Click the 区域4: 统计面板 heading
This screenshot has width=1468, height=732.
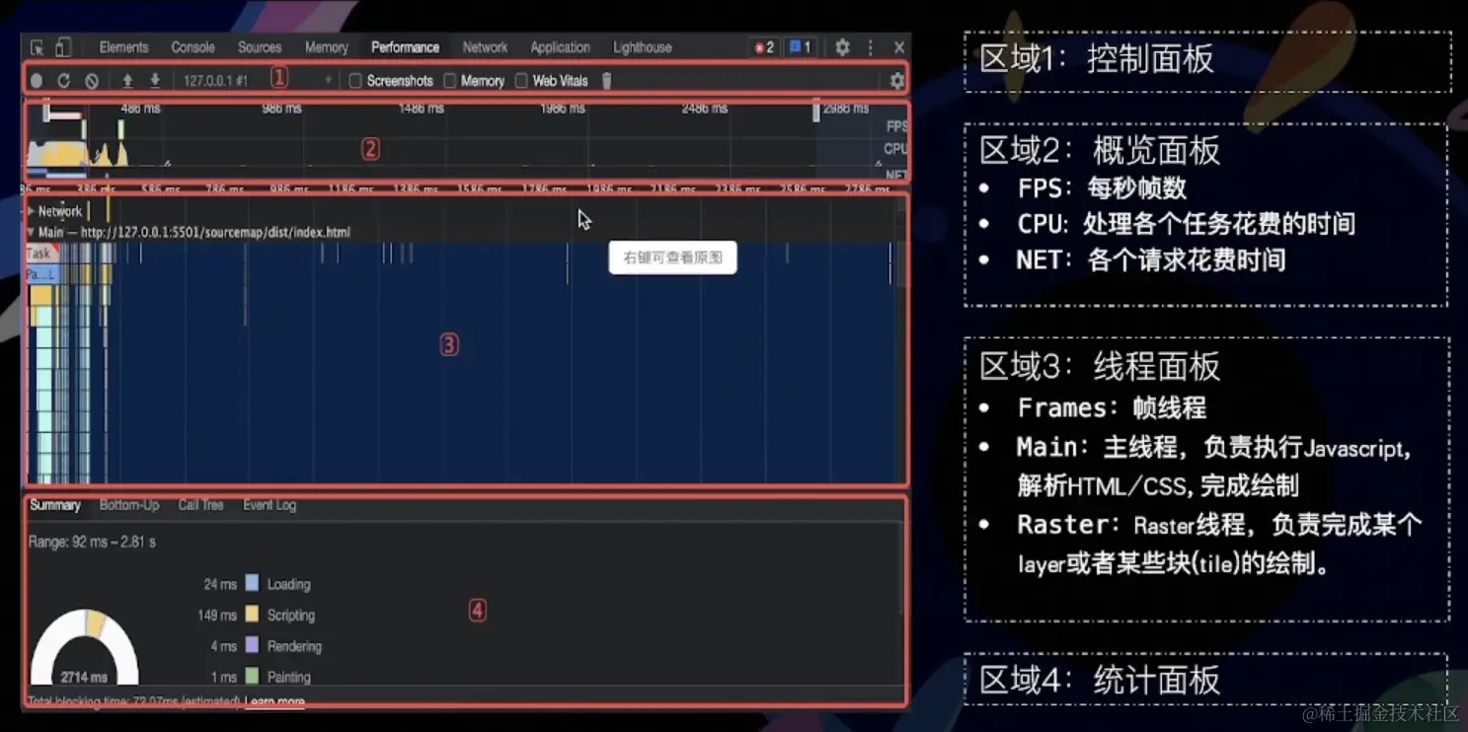(x=1100, y=680)
